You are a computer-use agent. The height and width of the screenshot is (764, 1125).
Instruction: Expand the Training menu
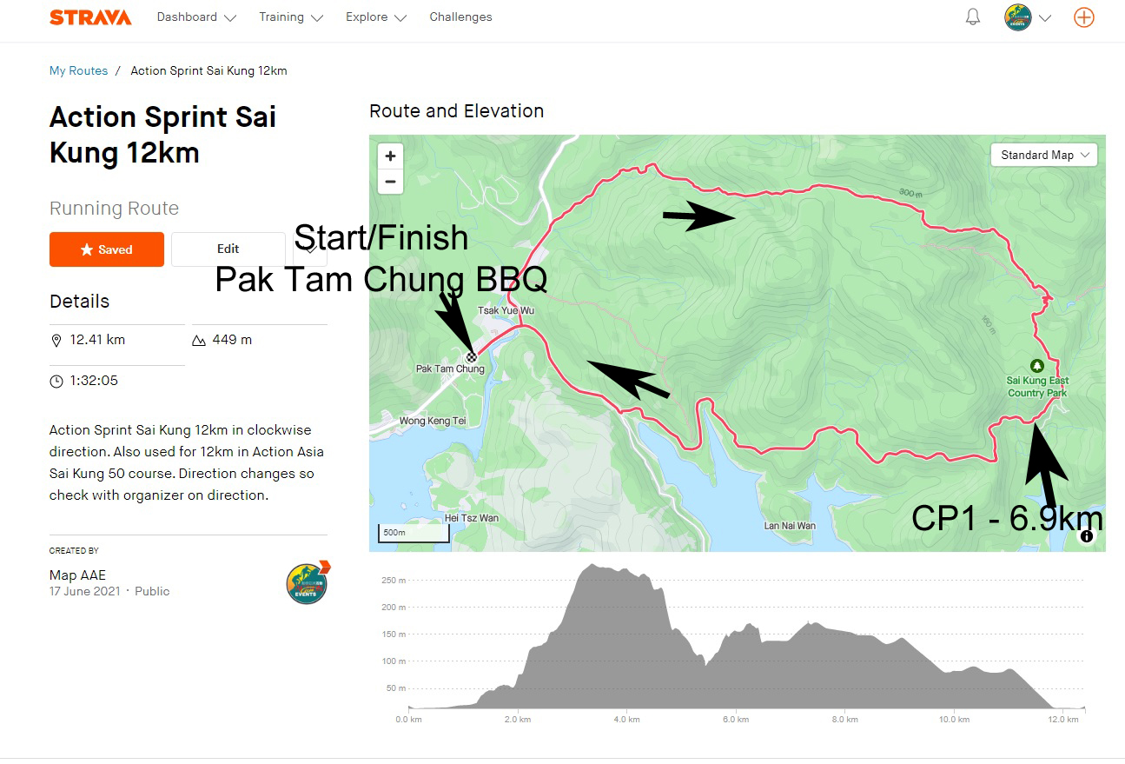pos(291,17)
